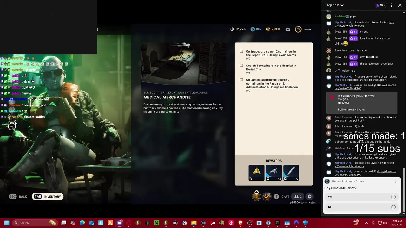This screenshot has height=228, width=406.
Task: Select the banana peel reward item
Action: point(256,173)
